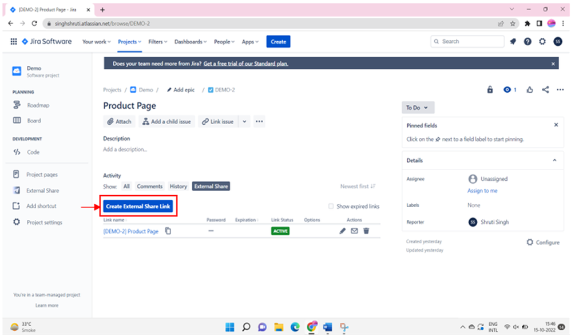571x336 pixels.
Task: Open the Windows Start menu
Action: click(230, 327)
